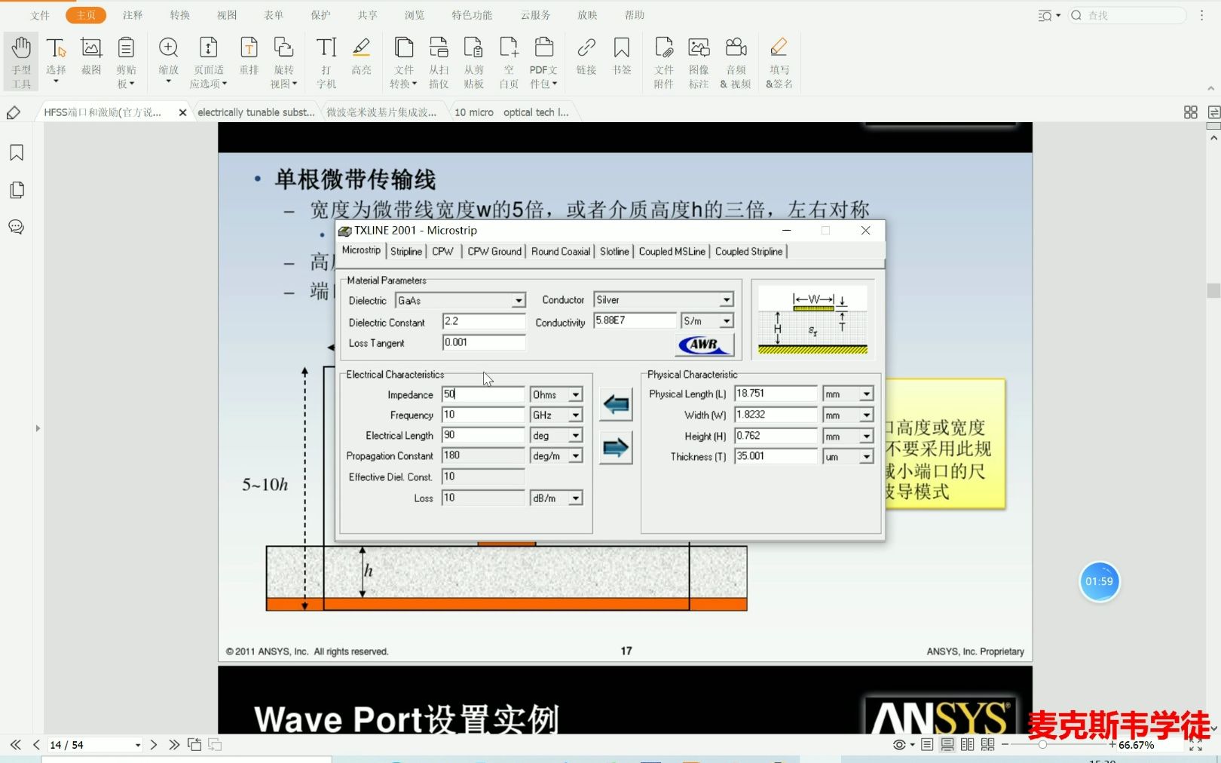Click the Impedance input field
Image resolution: width=1221 pixels, height=763 pixels.
click(x=483, y=394)
